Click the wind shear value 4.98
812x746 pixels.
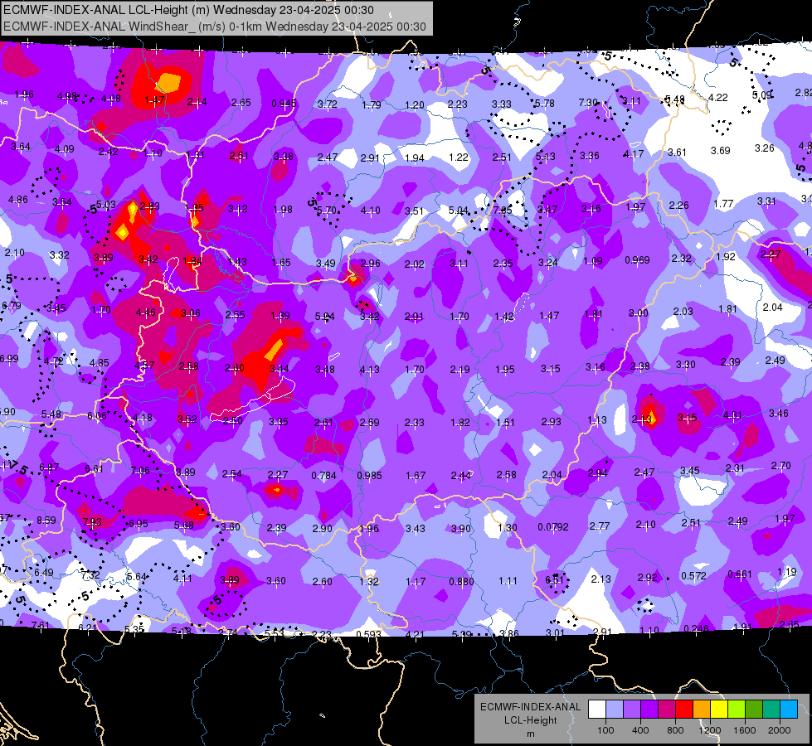[67, 96]
